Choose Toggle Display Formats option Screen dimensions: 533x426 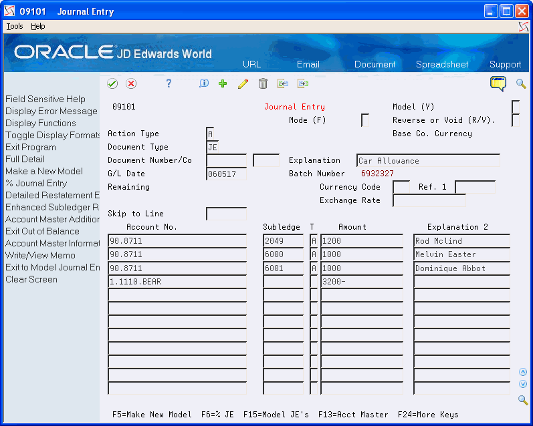point(52,135)
